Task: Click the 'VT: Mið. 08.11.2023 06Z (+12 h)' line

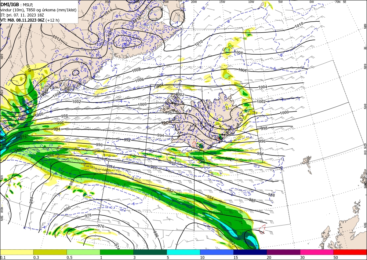Action: tap(30, 20)
